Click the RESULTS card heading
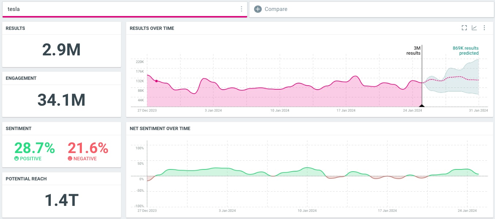This screenshot has height=219, width=495. pyautogui.click(x=15, y=28)
